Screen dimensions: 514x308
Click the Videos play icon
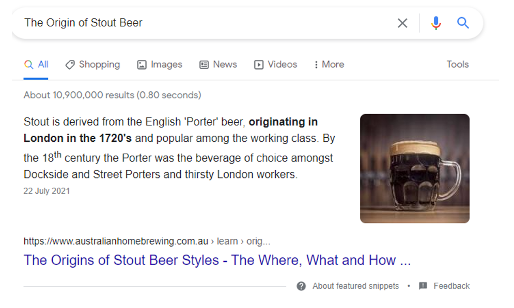(259, 64)
